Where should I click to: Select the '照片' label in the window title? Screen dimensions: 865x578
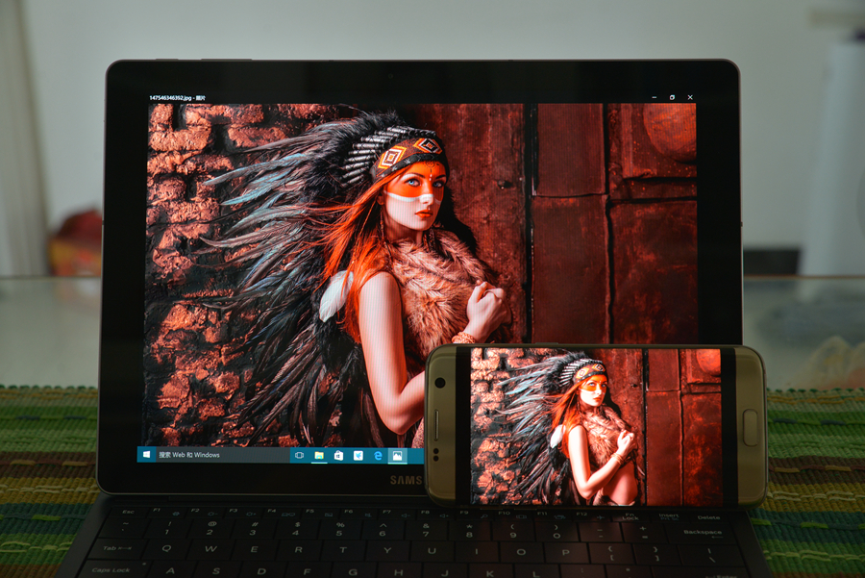(x=202, y=96)
